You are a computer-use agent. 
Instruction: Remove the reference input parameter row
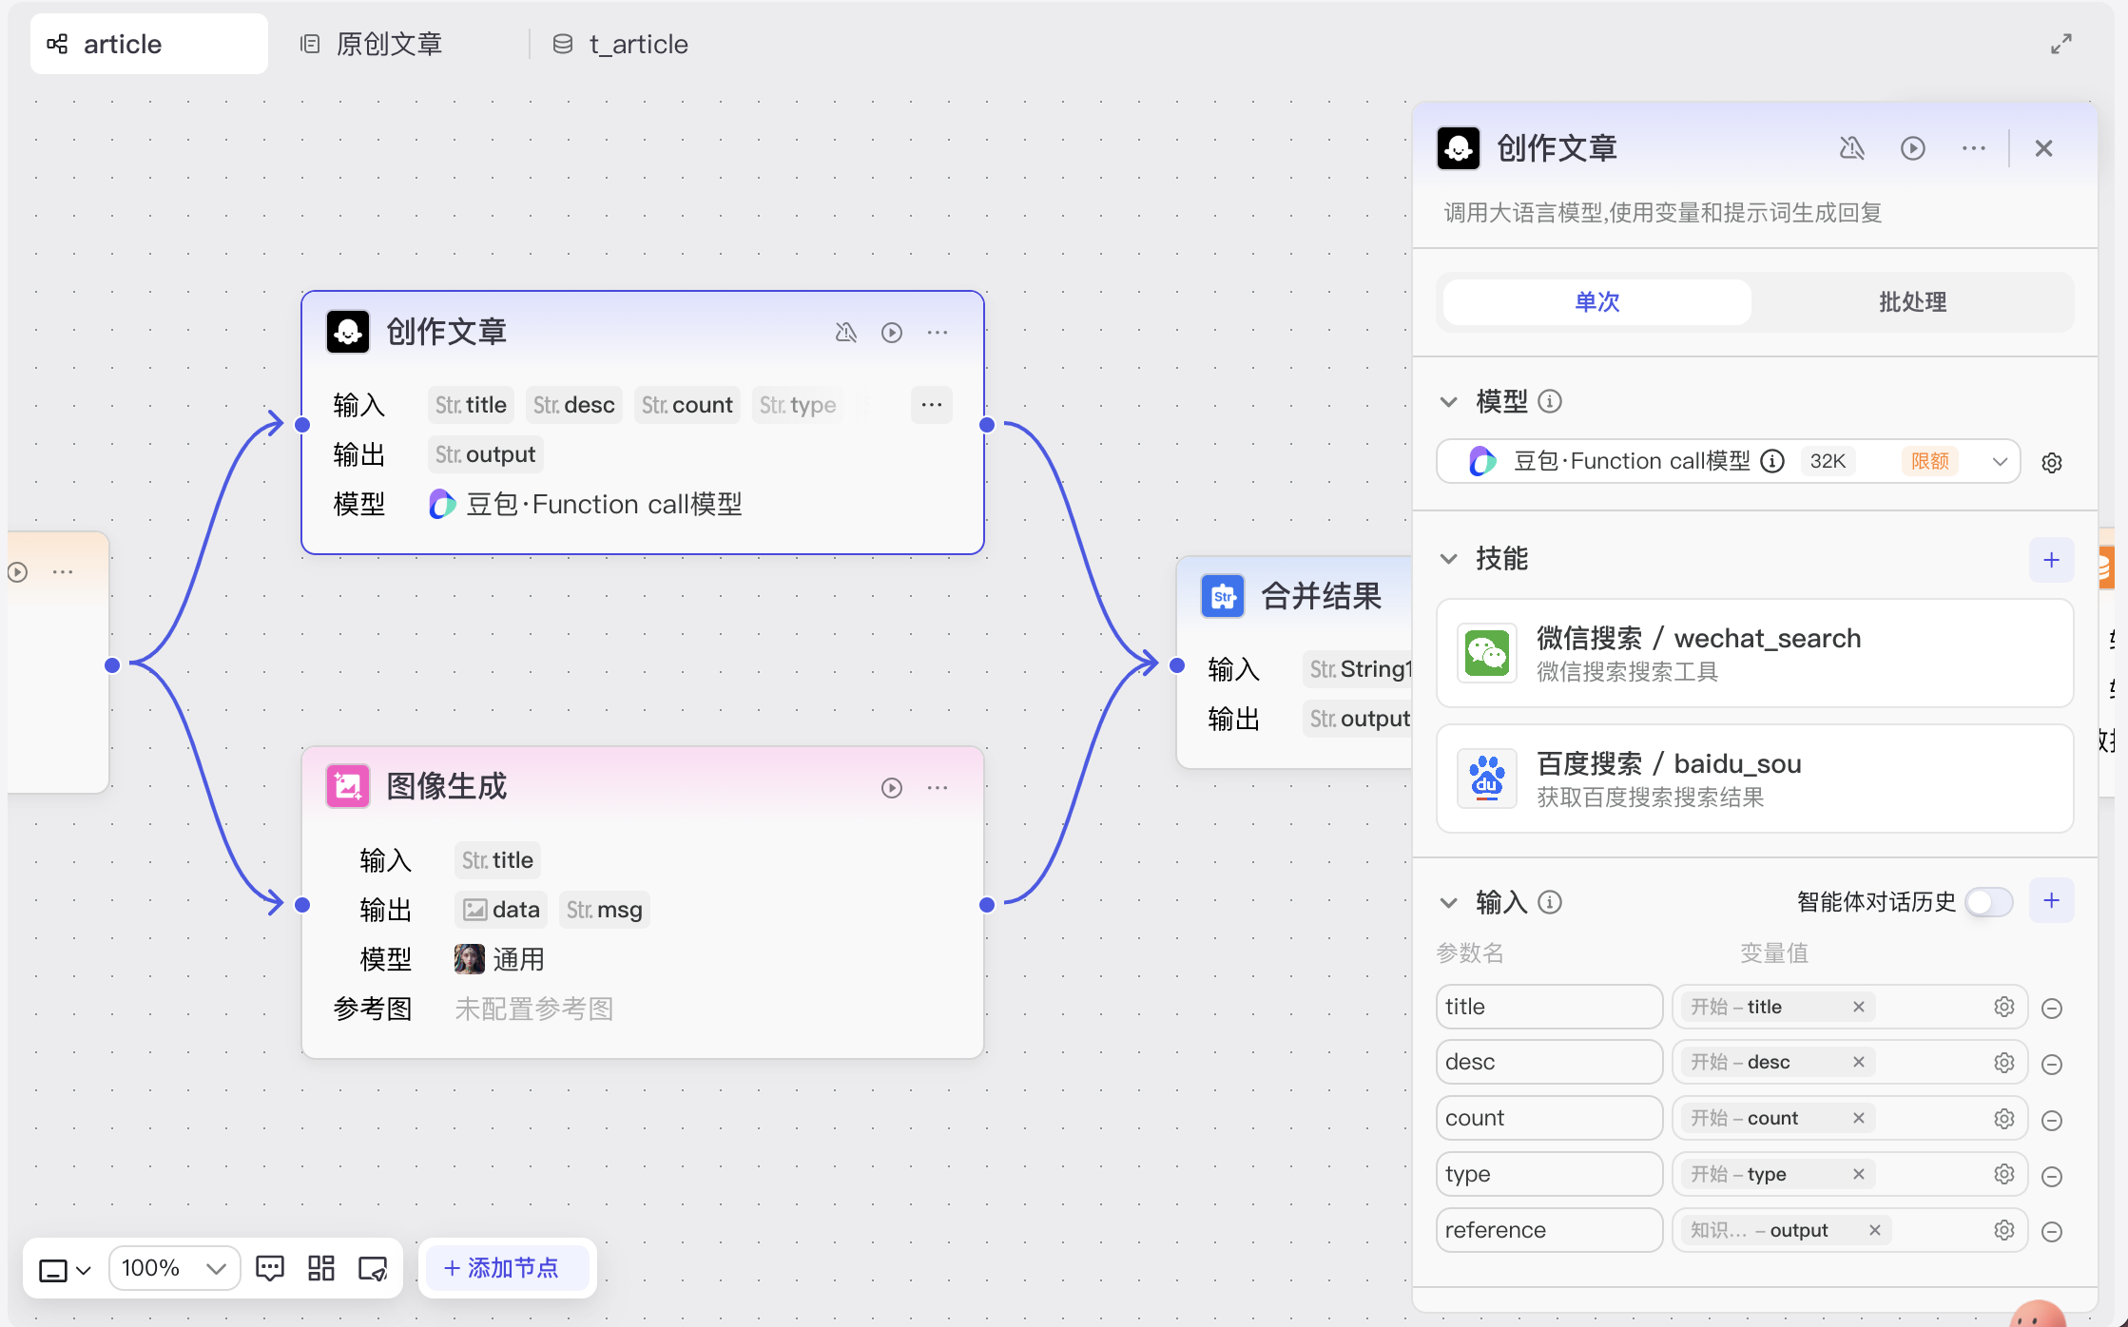2052,1232
